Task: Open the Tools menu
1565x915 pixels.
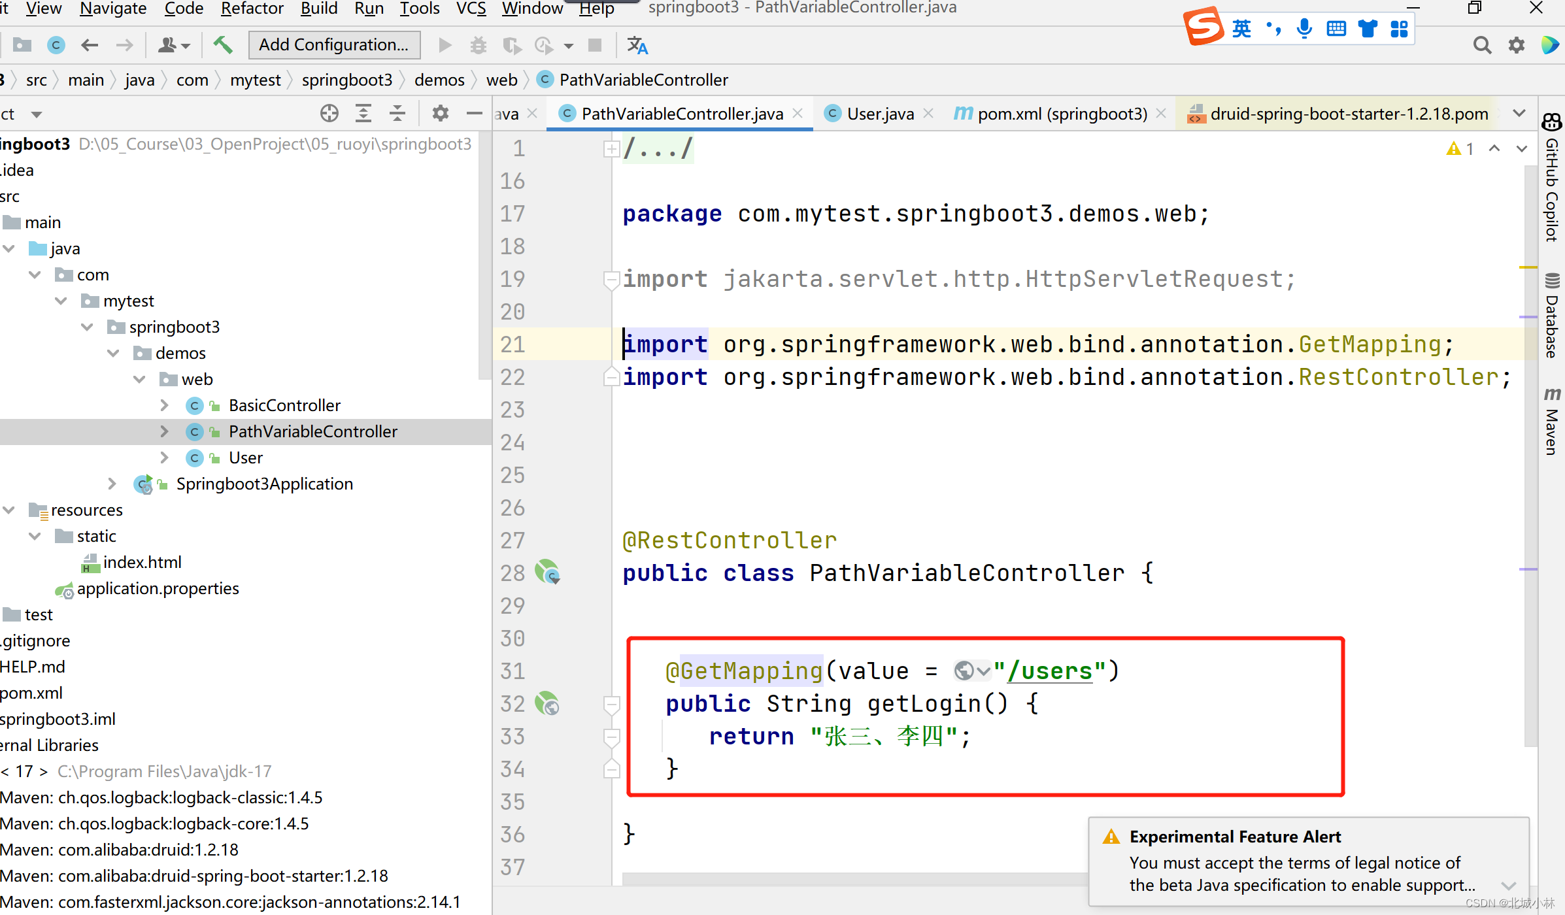Action: pyautogui.click(x=420, y=8)
